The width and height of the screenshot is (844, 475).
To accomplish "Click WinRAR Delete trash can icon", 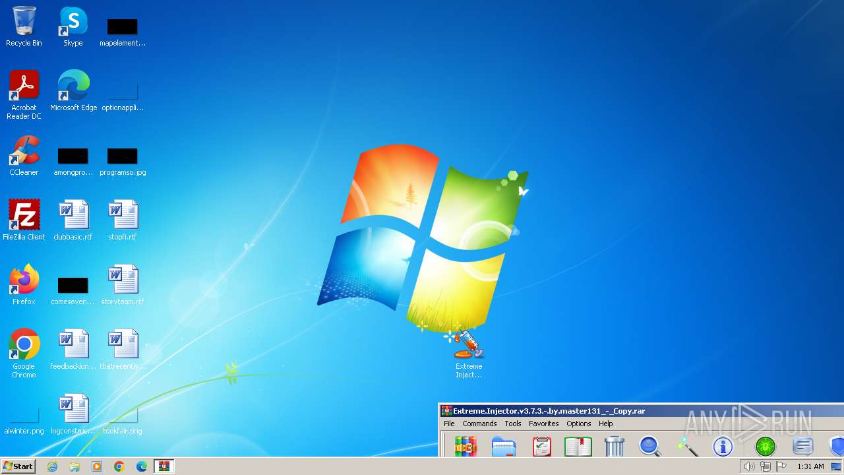I will (x=615, y=447).
